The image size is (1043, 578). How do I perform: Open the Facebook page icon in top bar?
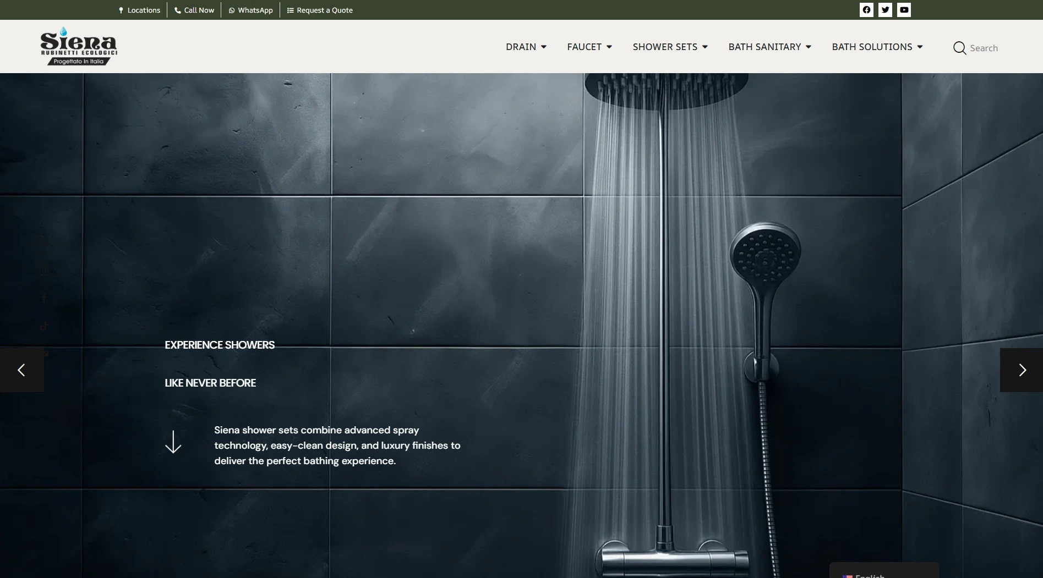click(866, 10)
